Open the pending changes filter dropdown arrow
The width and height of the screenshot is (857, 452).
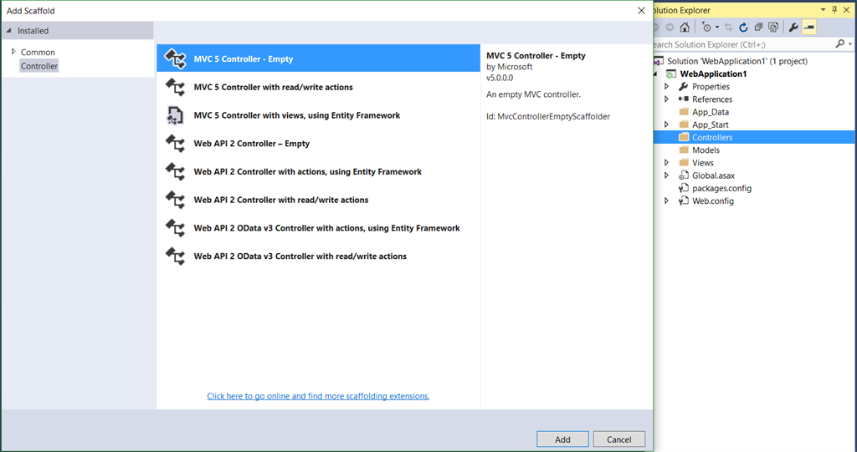[x=717, y=28]
